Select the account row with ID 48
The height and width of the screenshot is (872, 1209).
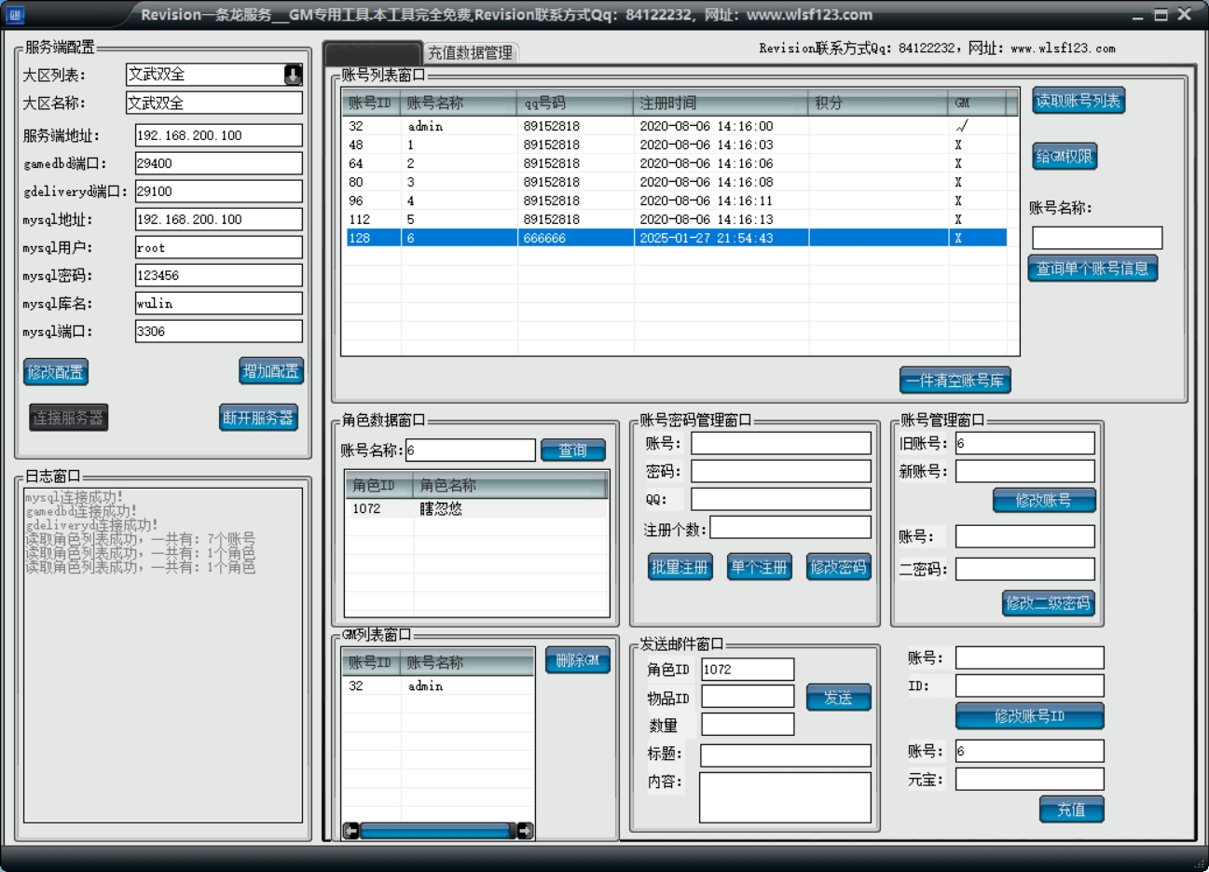coord(676,145)
